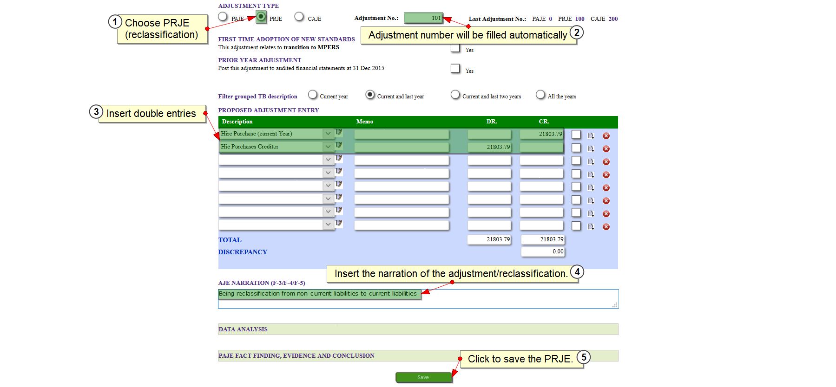The height and width of the screenshot is (387, 836).
Task: Select the 'All the years' filter option
Action: pyautogui.click(x=540, y=95)
